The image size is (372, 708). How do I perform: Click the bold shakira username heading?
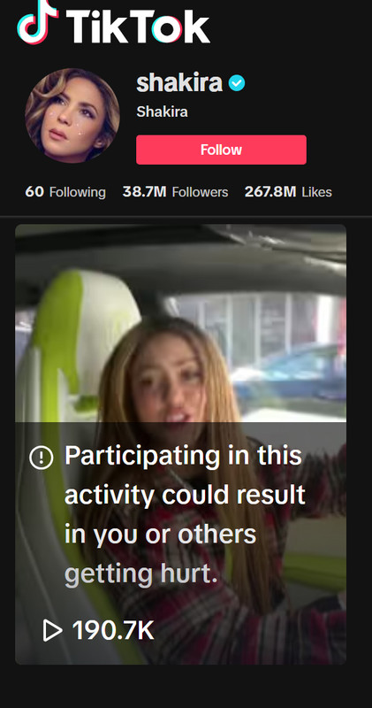[179, 82]
